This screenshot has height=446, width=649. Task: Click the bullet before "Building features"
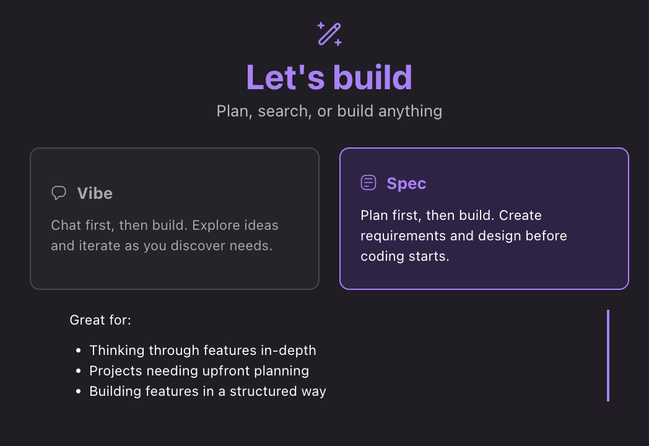pyautogui.click(x=78, y=392)
